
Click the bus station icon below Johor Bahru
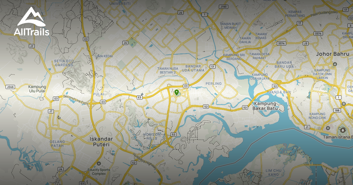click(x=335, y=64)
